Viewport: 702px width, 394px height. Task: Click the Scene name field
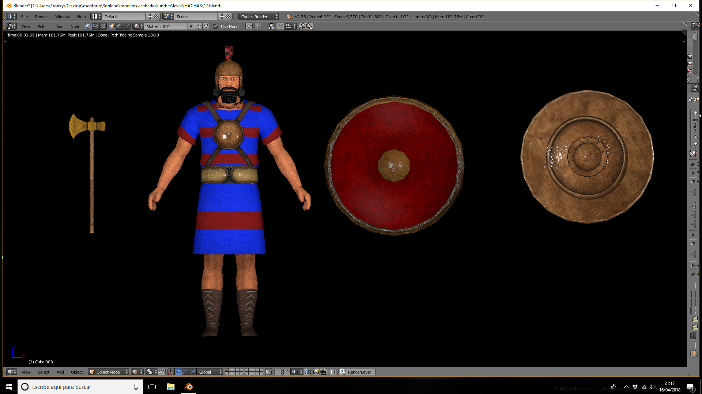pyautogui.click(x=196, y=16)
